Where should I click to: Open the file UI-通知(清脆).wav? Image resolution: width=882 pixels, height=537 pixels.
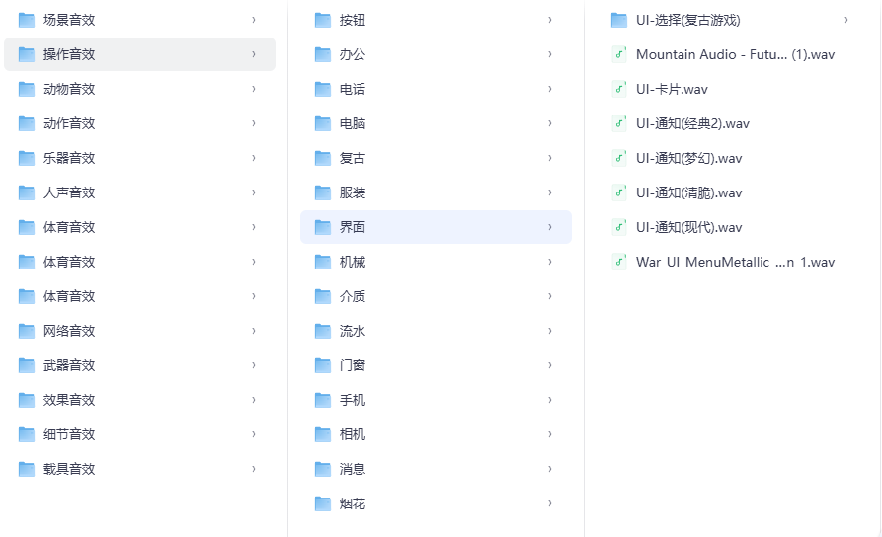pos(688,192)
